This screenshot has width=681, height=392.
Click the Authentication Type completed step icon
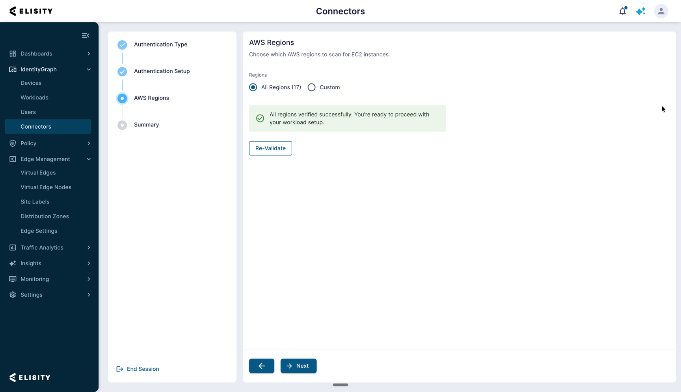coord(122,45)
